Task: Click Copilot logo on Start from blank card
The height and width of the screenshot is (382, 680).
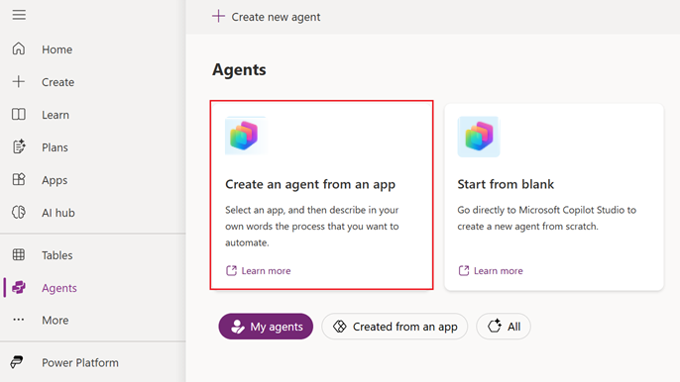Action: tap(479, 137)
